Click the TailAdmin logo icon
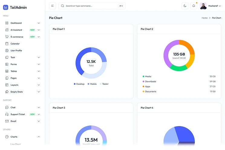This screenshot has height=150, width=225. click(x=6, y=7)
